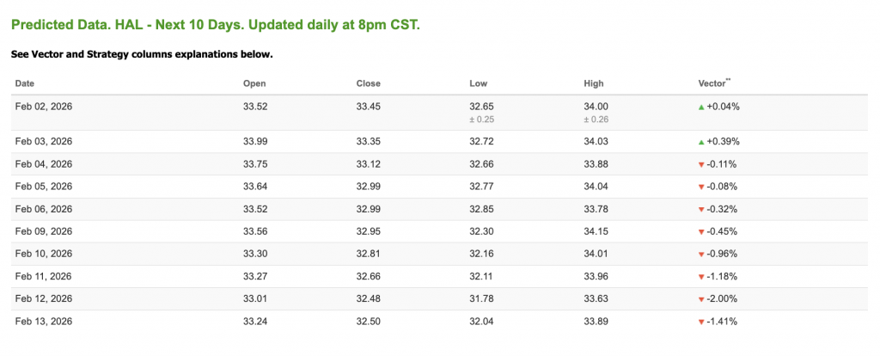Click red down arrow beside -0.08%
This screenshot has width=880, height=356.
[x=701, y=187]
